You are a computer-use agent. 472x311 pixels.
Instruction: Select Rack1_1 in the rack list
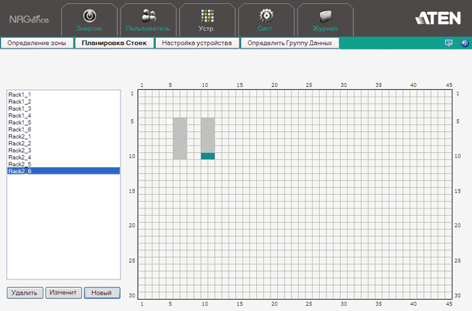(64, 94)
